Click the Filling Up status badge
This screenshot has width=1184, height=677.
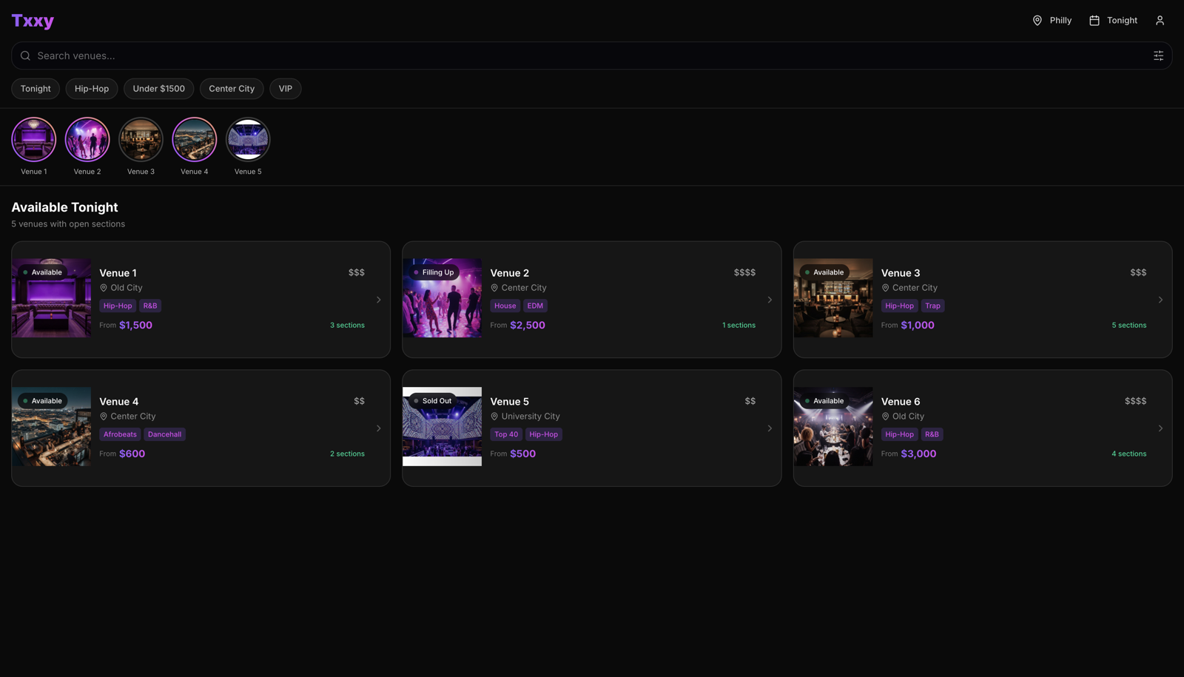pyautogui.click(x=434, y=272)
